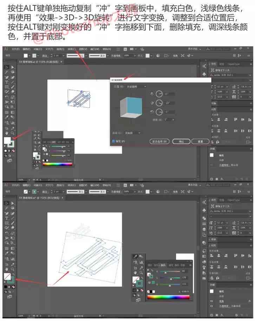
Task: Activate Scale tool in lower window toolbar
Action: tap(13, 233)
